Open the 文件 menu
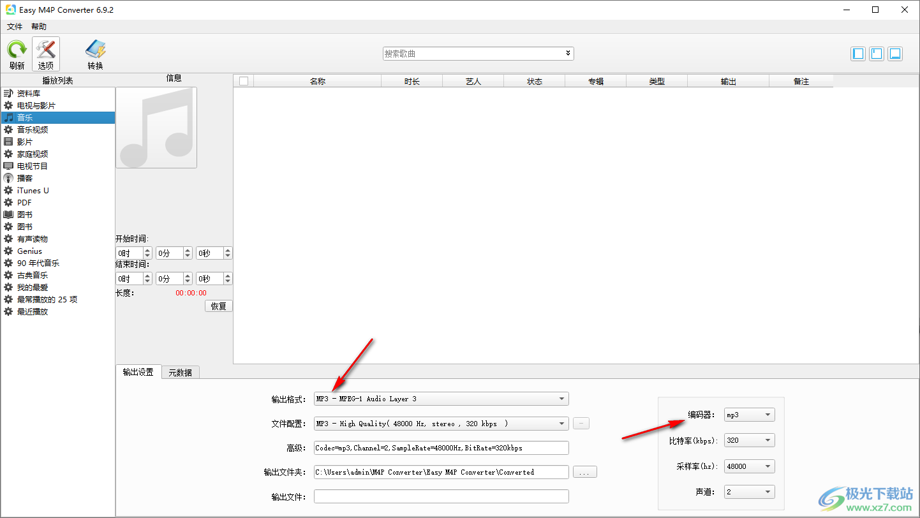Viewport: 920px width, 518px height. click(x=15, y=27)
